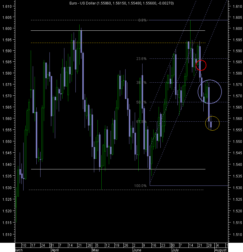Click the date label 10 on time axis

(x=24, y=245)
